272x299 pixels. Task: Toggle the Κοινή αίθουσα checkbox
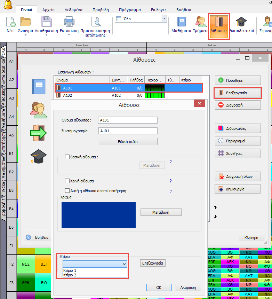click(x=68, y=181)
